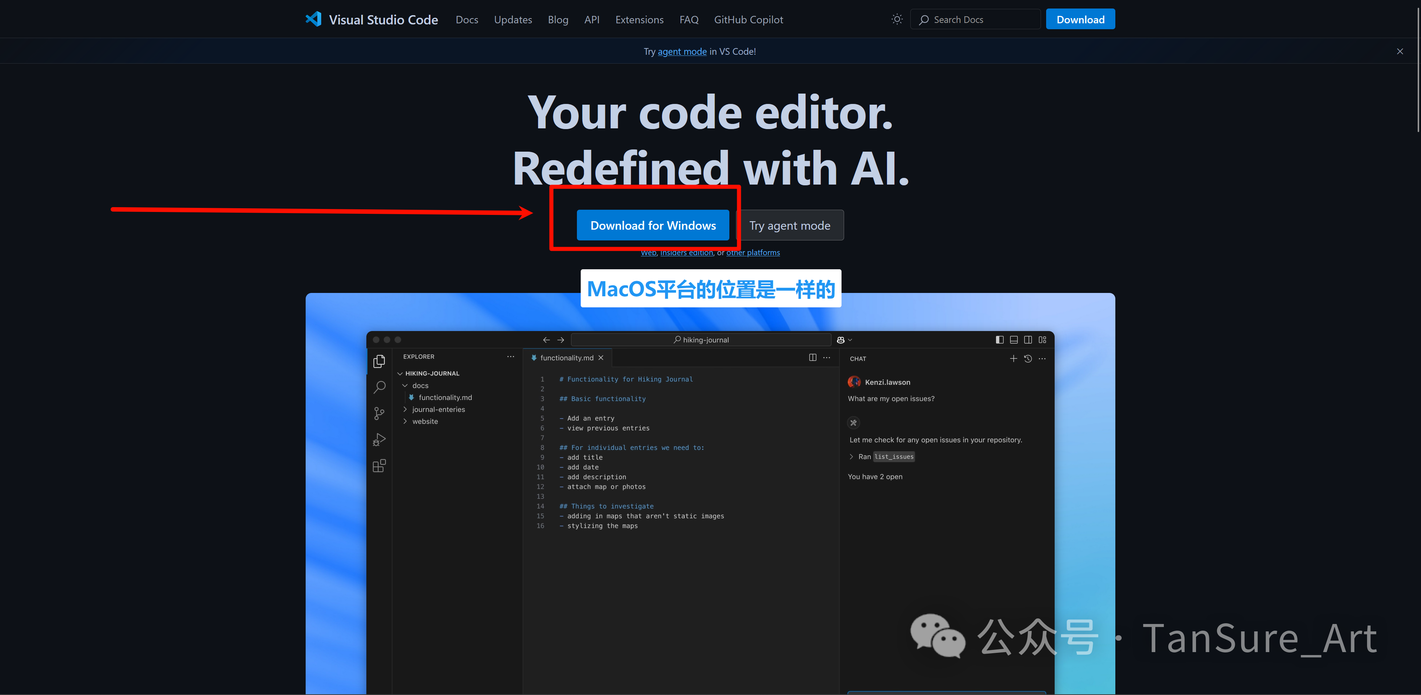Click the Visual Studio Code logo

(x=313, y=19)
